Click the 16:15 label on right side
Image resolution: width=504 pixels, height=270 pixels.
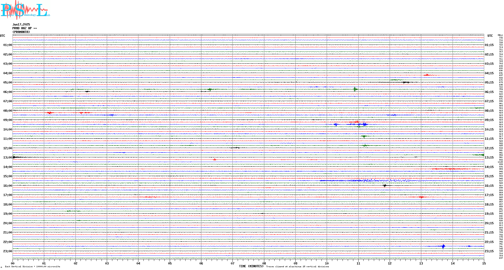489,186
